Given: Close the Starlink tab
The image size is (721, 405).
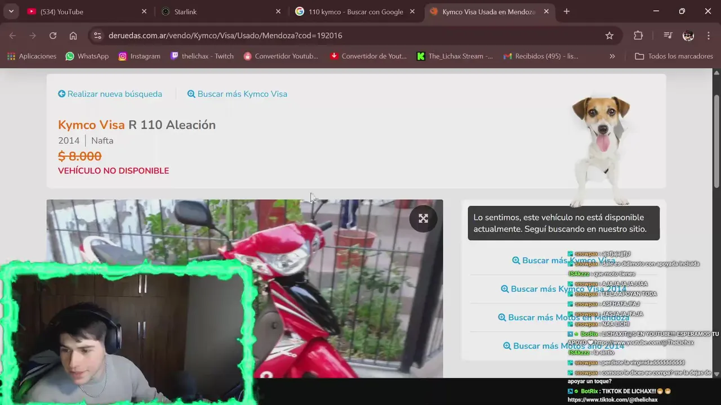Looking at the screenshot, I should [278, 11].
